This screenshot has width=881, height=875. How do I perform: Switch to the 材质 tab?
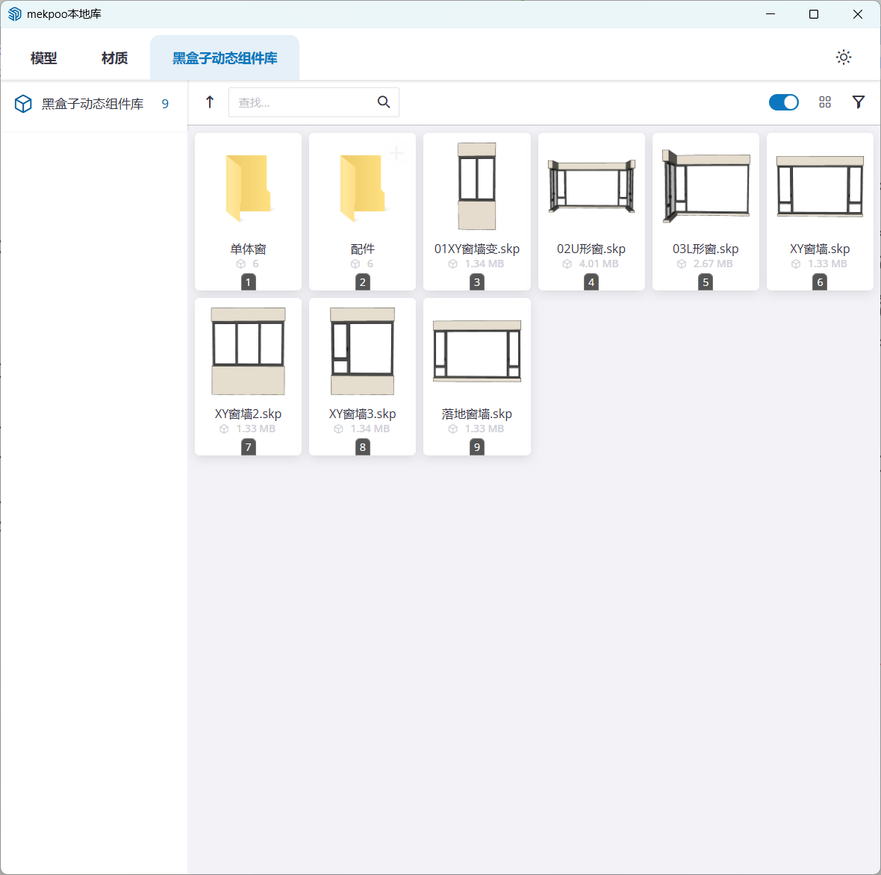coord(114,58)
